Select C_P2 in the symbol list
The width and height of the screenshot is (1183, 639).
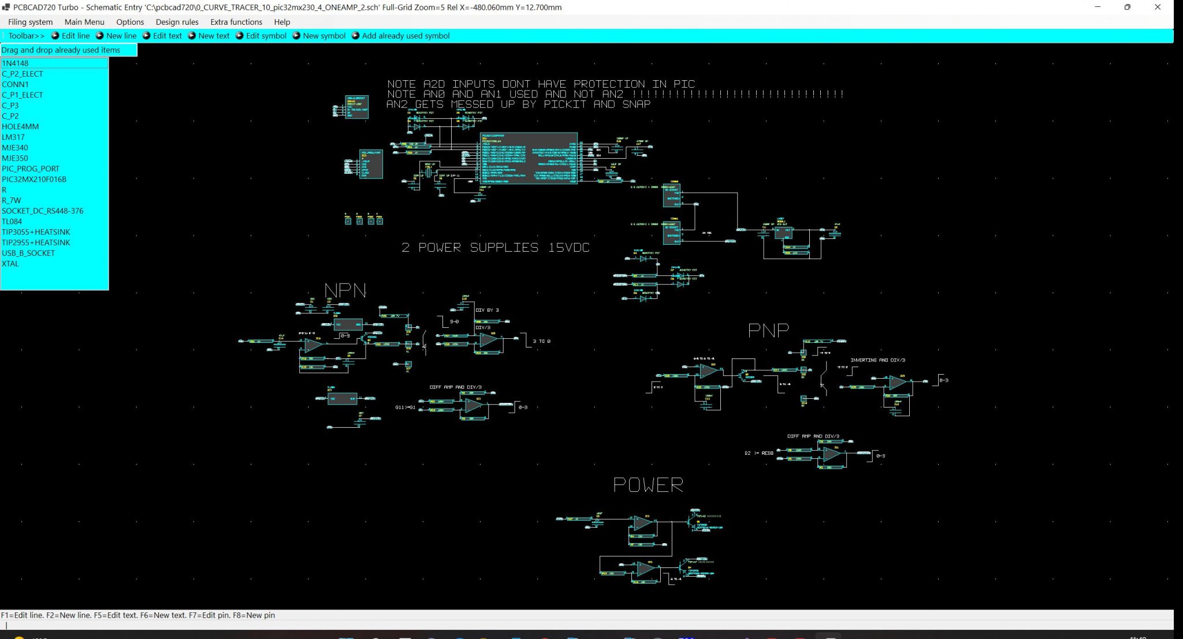click(54, 116)
